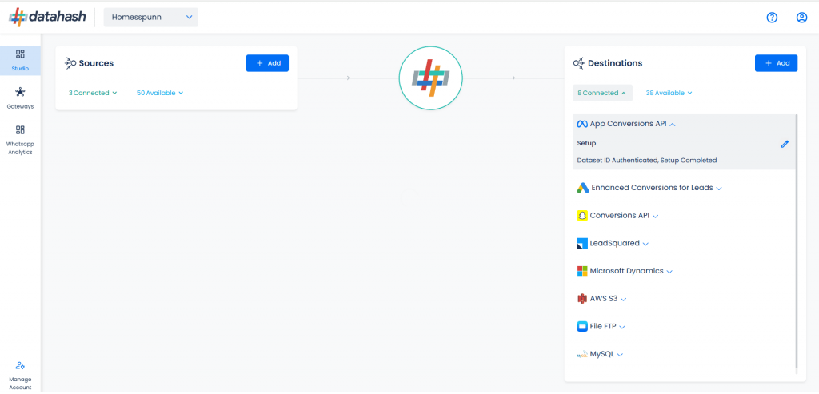Open Studio in the sidebar

pos(20,61)
